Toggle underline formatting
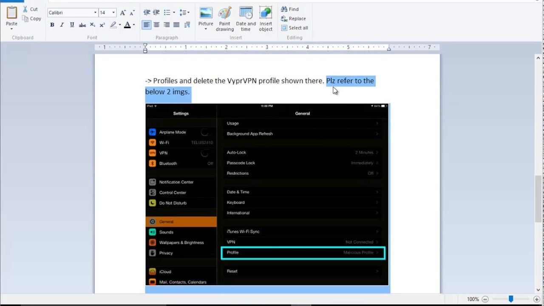Viewport: 544px width, 306px height. click(72, 25)
